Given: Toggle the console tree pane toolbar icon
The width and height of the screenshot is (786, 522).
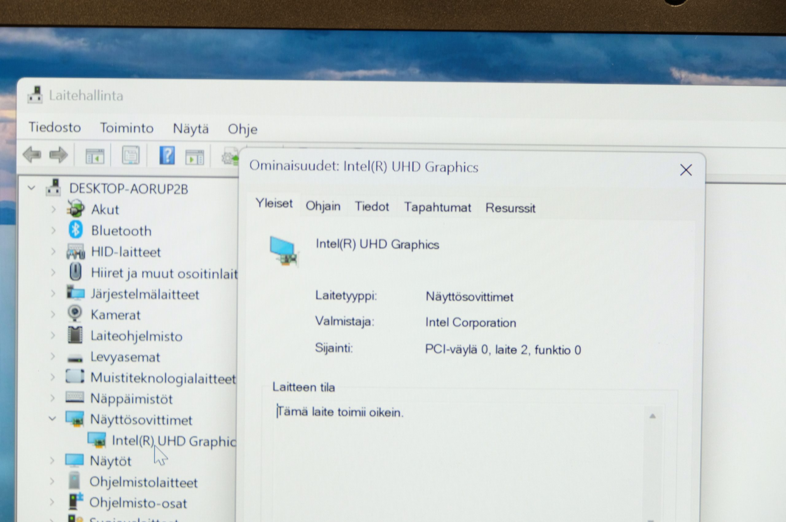Looking at the screenshot, I should click(95, 156).
